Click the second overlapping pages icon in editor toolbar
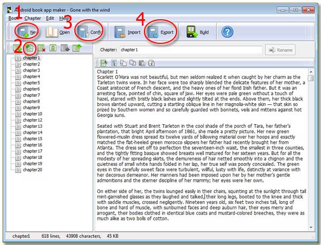This screenshot has height=245, width=321. tap(133, 63)
